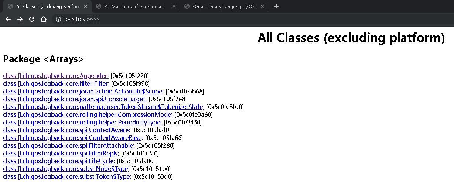Viewport: 454px width, 182px height.
Task: Click the browser back arrow
Action: coord(8,19)
